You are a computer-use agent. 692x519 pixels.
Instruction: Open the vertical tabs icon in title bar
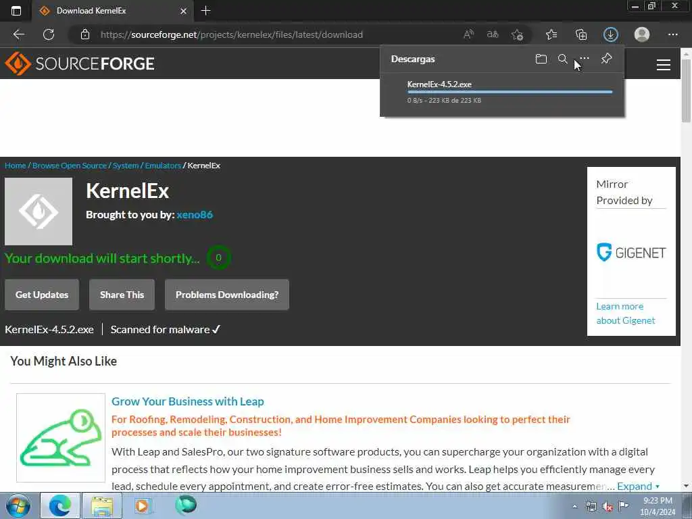[x=16, y=11]
